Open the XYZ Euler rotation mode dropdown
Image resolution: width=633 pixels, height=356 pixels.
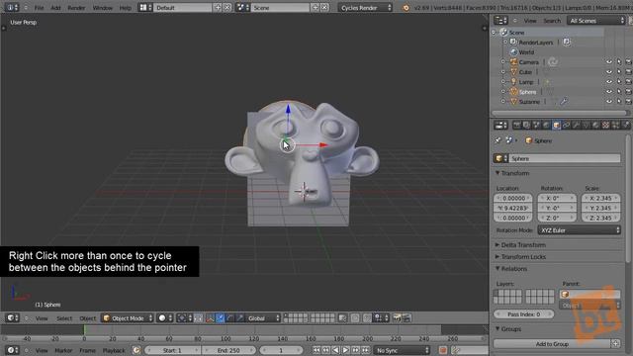tap(579, 230)
